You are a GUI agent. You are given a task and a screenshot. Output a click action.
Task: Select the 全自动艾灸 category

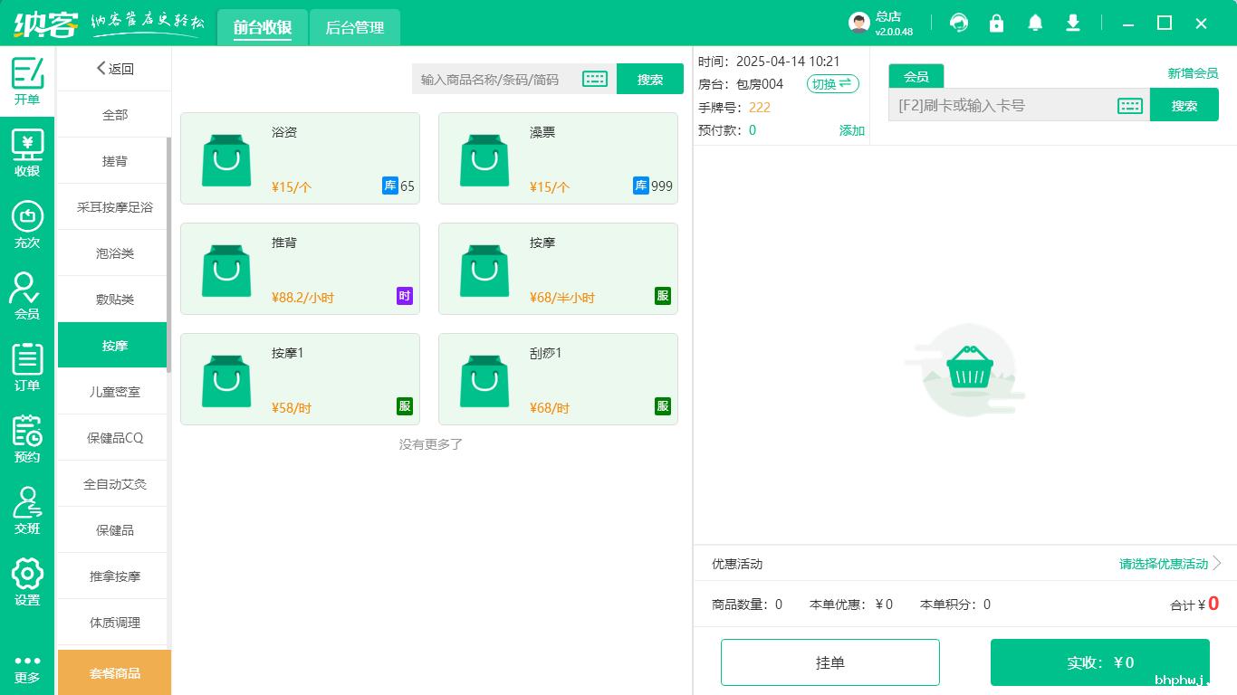(x=115, y=484)
